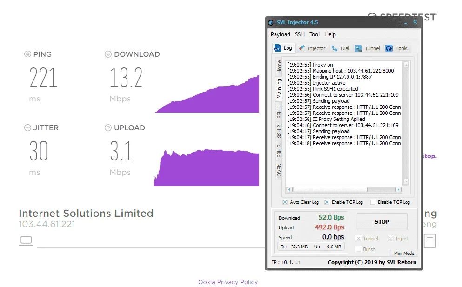The height and width of the screenshot is (287, 462).
Task: Open the Help menu
Action: (330, 34)
